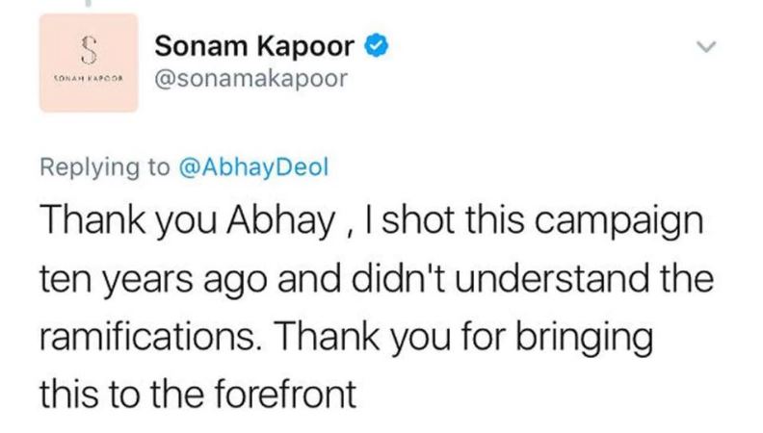
Task: Open the @AbhayDeol profile link
Action: pyautogui.click(x=254, y=167)
